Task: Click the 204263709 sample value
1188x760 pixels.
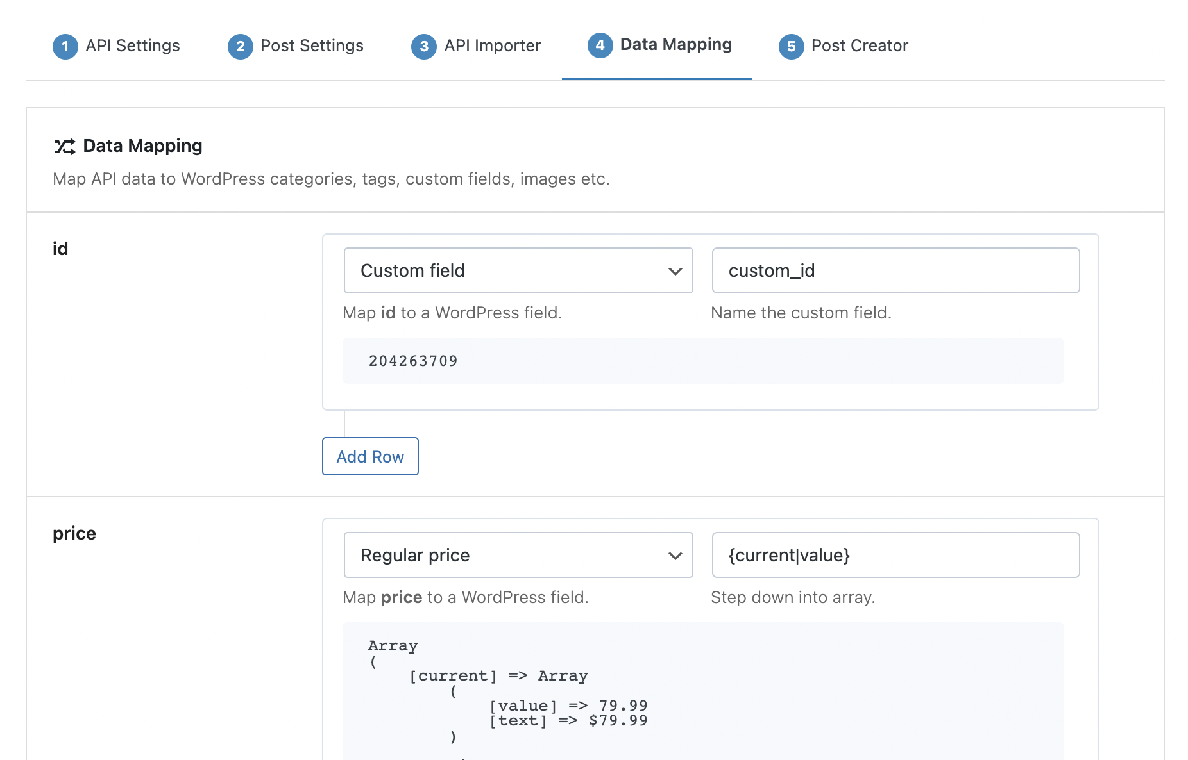Action: pos(413,361)
